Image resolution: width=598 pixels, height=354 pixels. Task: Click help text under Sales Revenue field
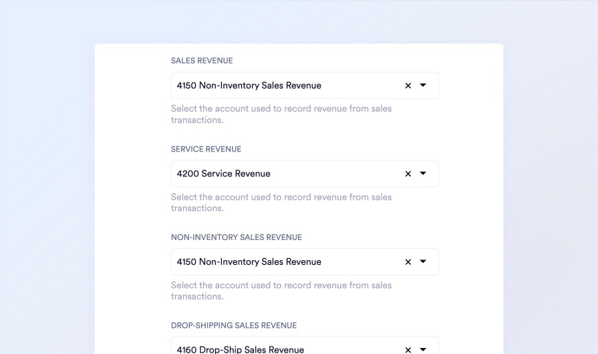coord(281,114)
